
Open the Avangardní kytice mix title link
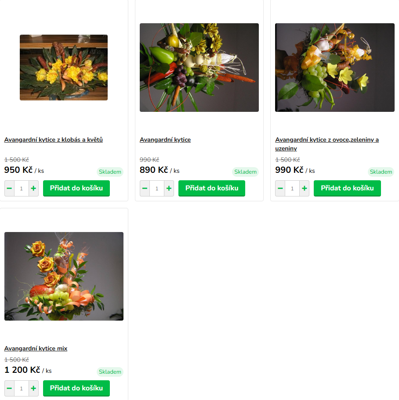(36, 349)
